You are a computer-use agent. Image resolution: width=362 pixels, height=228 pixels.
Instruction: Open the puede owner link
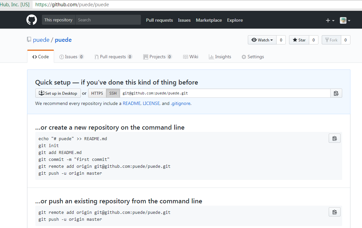click(41, 40)
